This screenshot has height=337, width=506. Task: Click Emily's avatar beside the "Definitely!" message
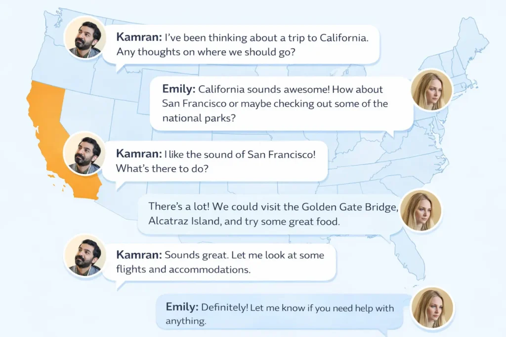pyautogui.click(x=432, y=308)
